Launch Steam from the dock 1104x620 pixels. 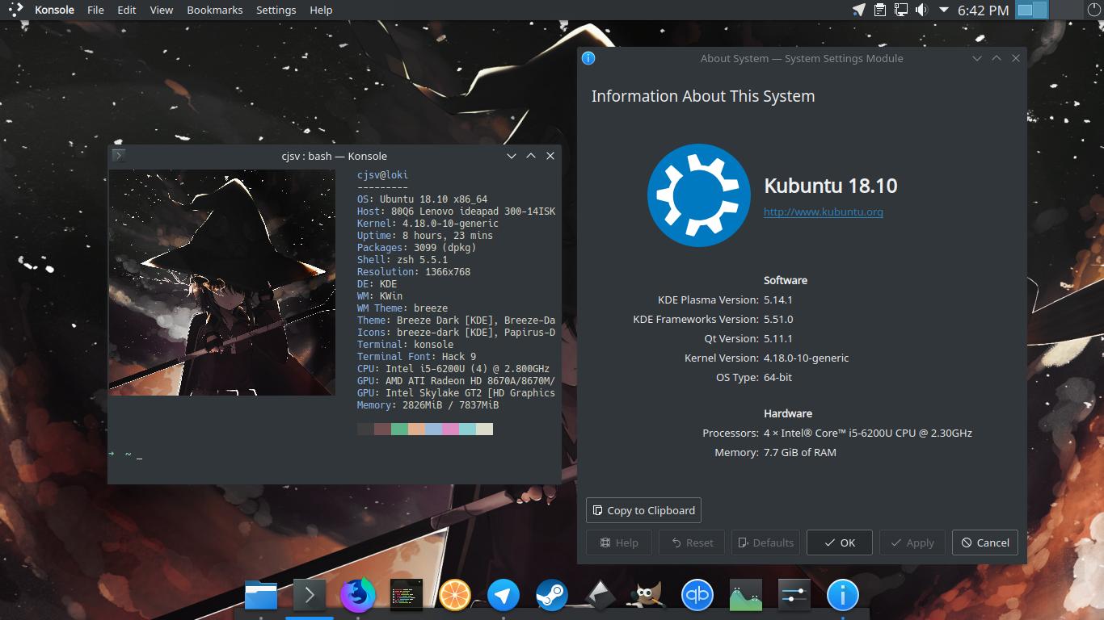(x=551, y=596)
